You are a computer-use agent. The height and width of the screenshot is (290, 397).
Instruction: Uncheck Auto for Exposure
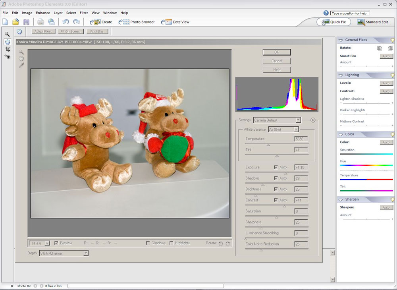click(276, 167)
